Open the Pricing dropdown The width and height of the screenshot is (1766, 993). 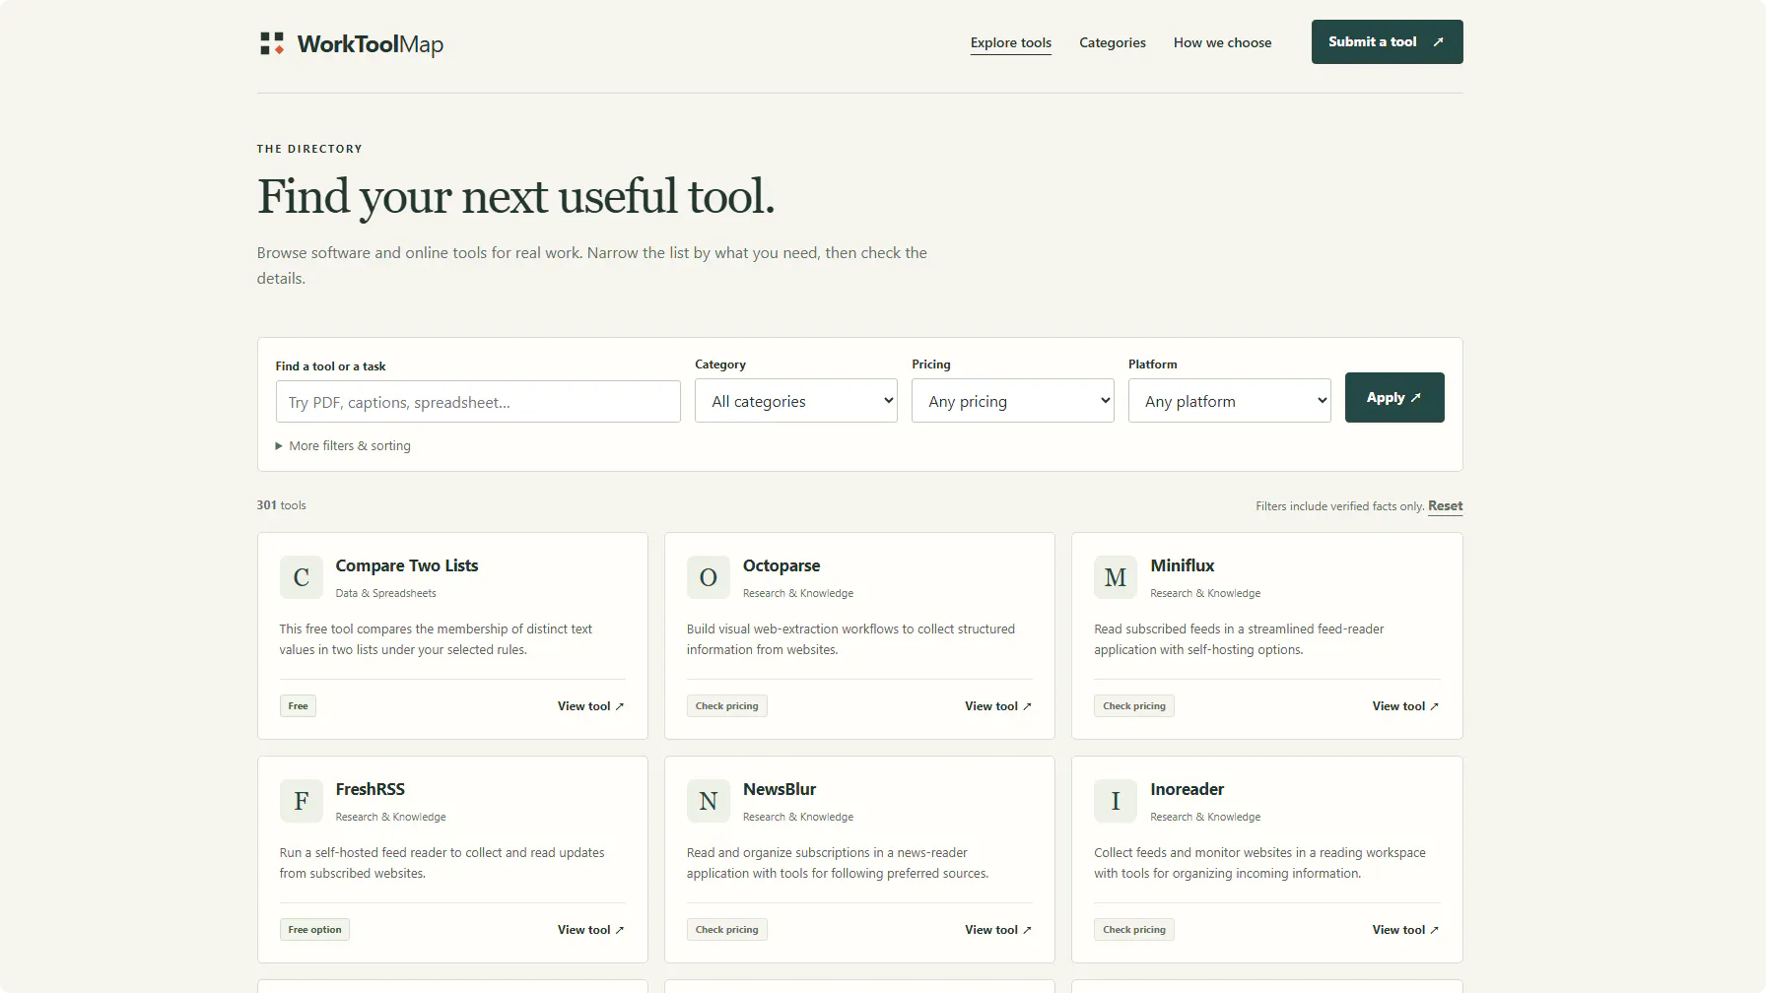pos(1013,401)
